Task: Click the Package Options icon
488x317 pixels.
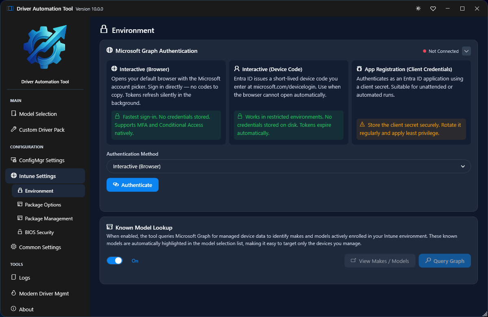Action: click(20, 204)
